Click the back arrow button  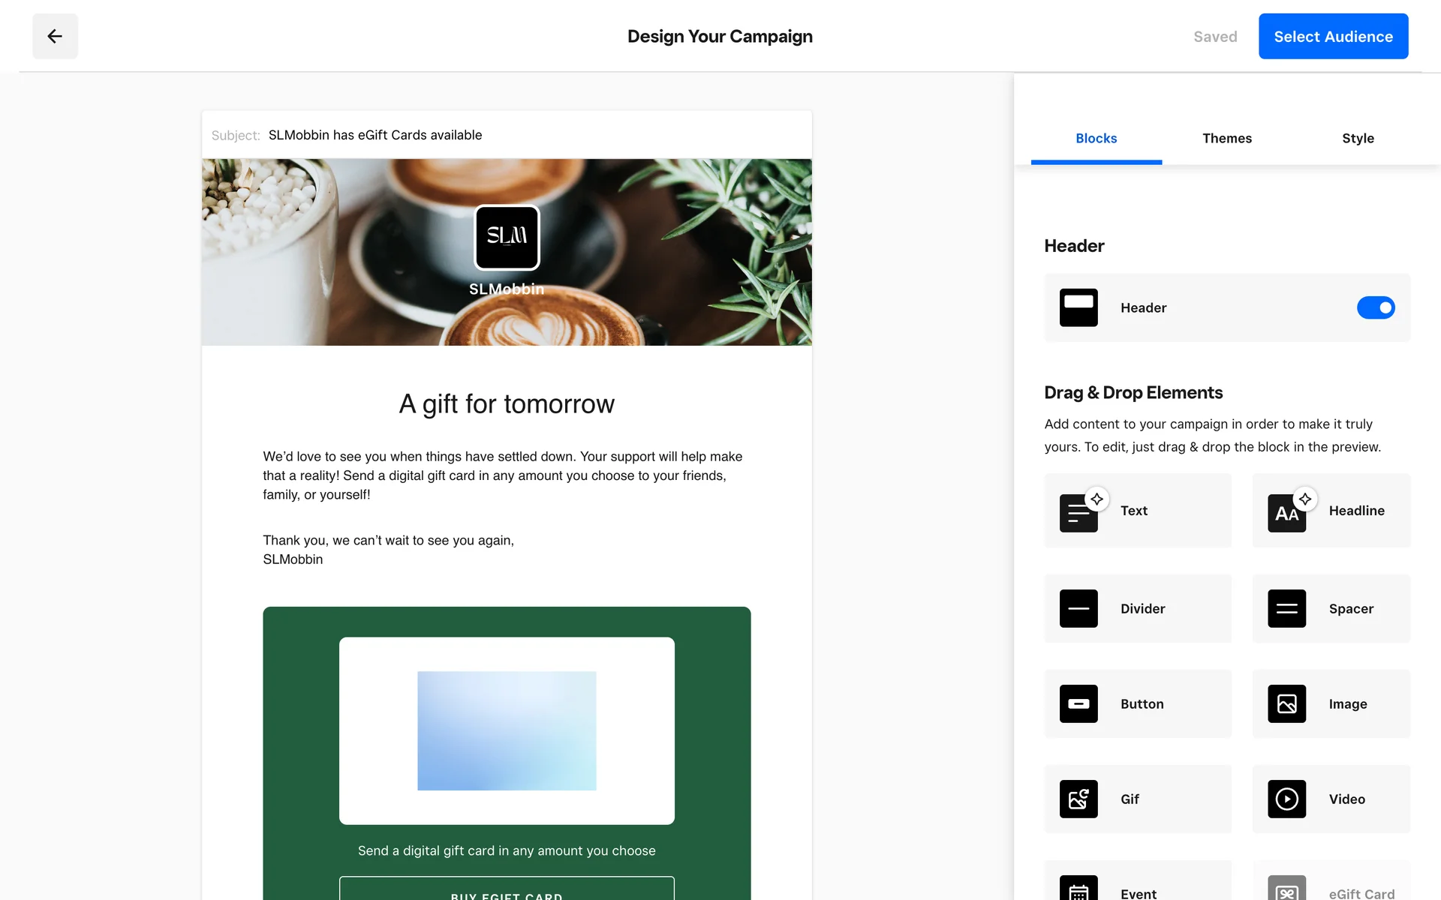click(x=55, y=36)
